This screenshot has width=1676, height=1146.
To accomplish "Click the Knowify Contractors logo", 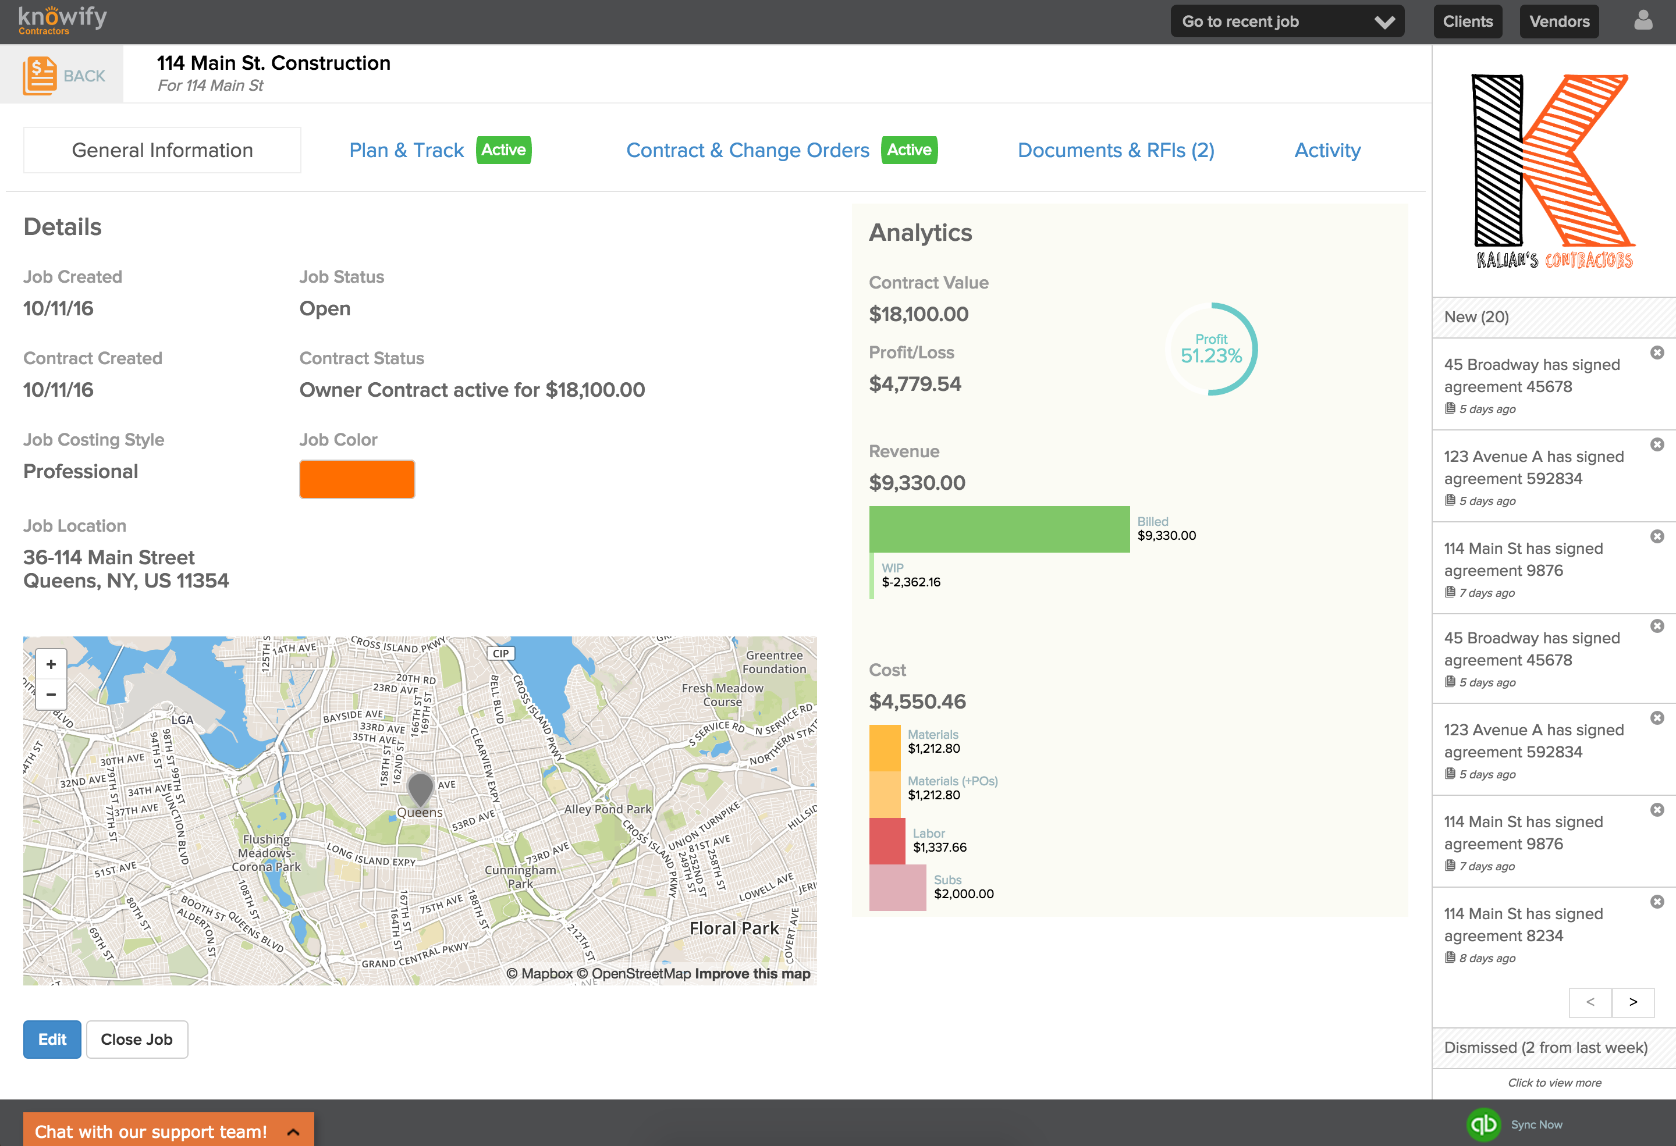I will [63, 20].
